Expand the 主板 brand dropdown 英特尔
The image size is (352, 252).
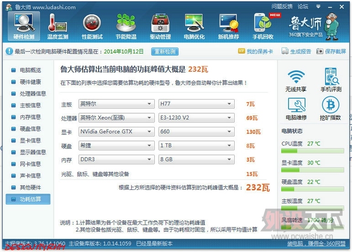coord(116,104)
